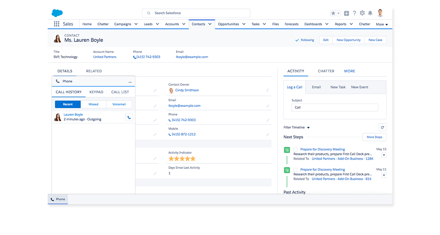Switch to the Related tab

point(94,71)
